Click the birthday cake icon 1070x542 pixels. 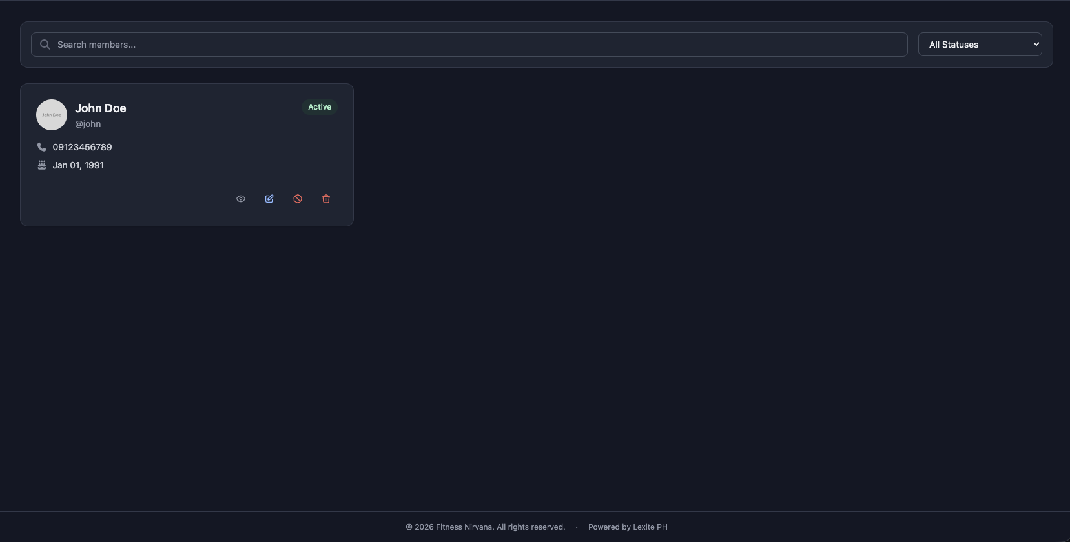tap(42, 165)
